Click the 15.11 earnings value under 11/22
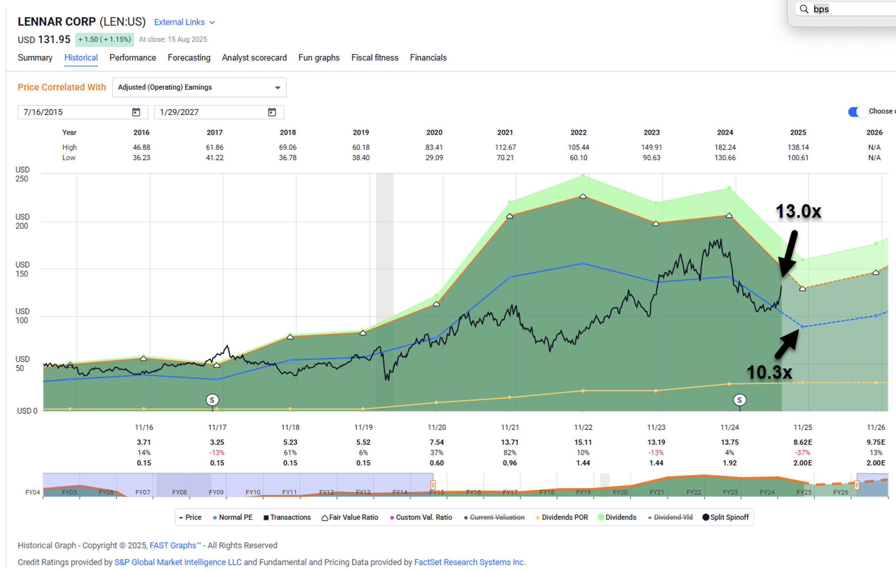Image resolution: width=896 pixels, height=572 pixels. point(583,443)
